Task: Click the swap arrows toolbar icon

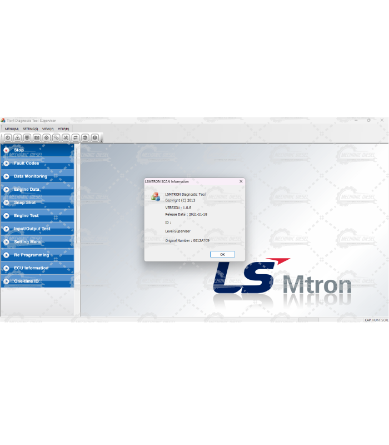Action: coord(76,137)
